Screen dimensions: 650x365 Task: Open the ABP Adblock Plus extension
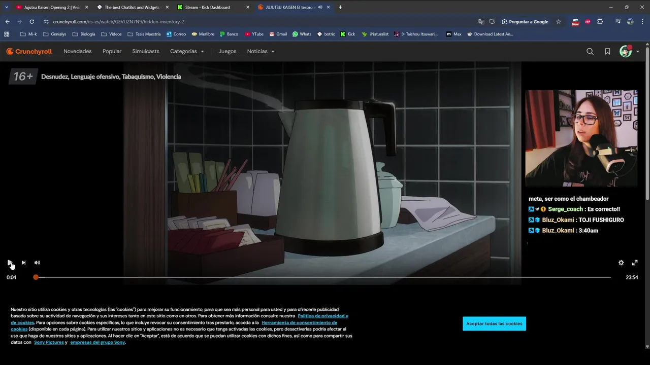tap(588, 22)
